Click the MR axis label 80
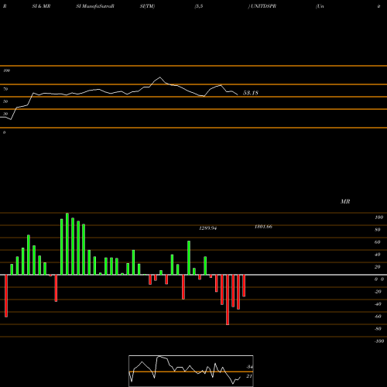387x387 pixels. [x=378, y=230]
